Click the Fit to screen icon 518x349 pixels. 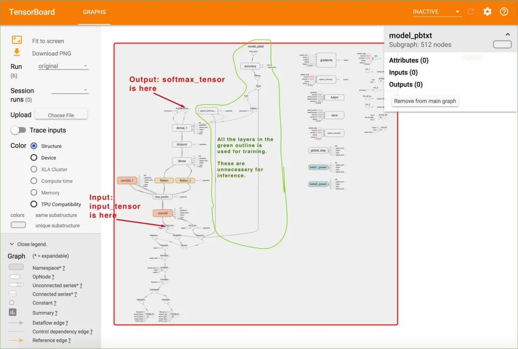(17, 40)
